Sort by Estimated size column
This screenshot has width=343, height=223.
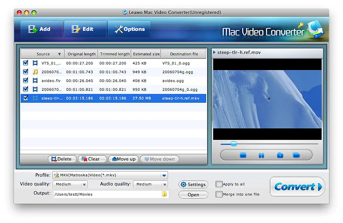(146, 54)
